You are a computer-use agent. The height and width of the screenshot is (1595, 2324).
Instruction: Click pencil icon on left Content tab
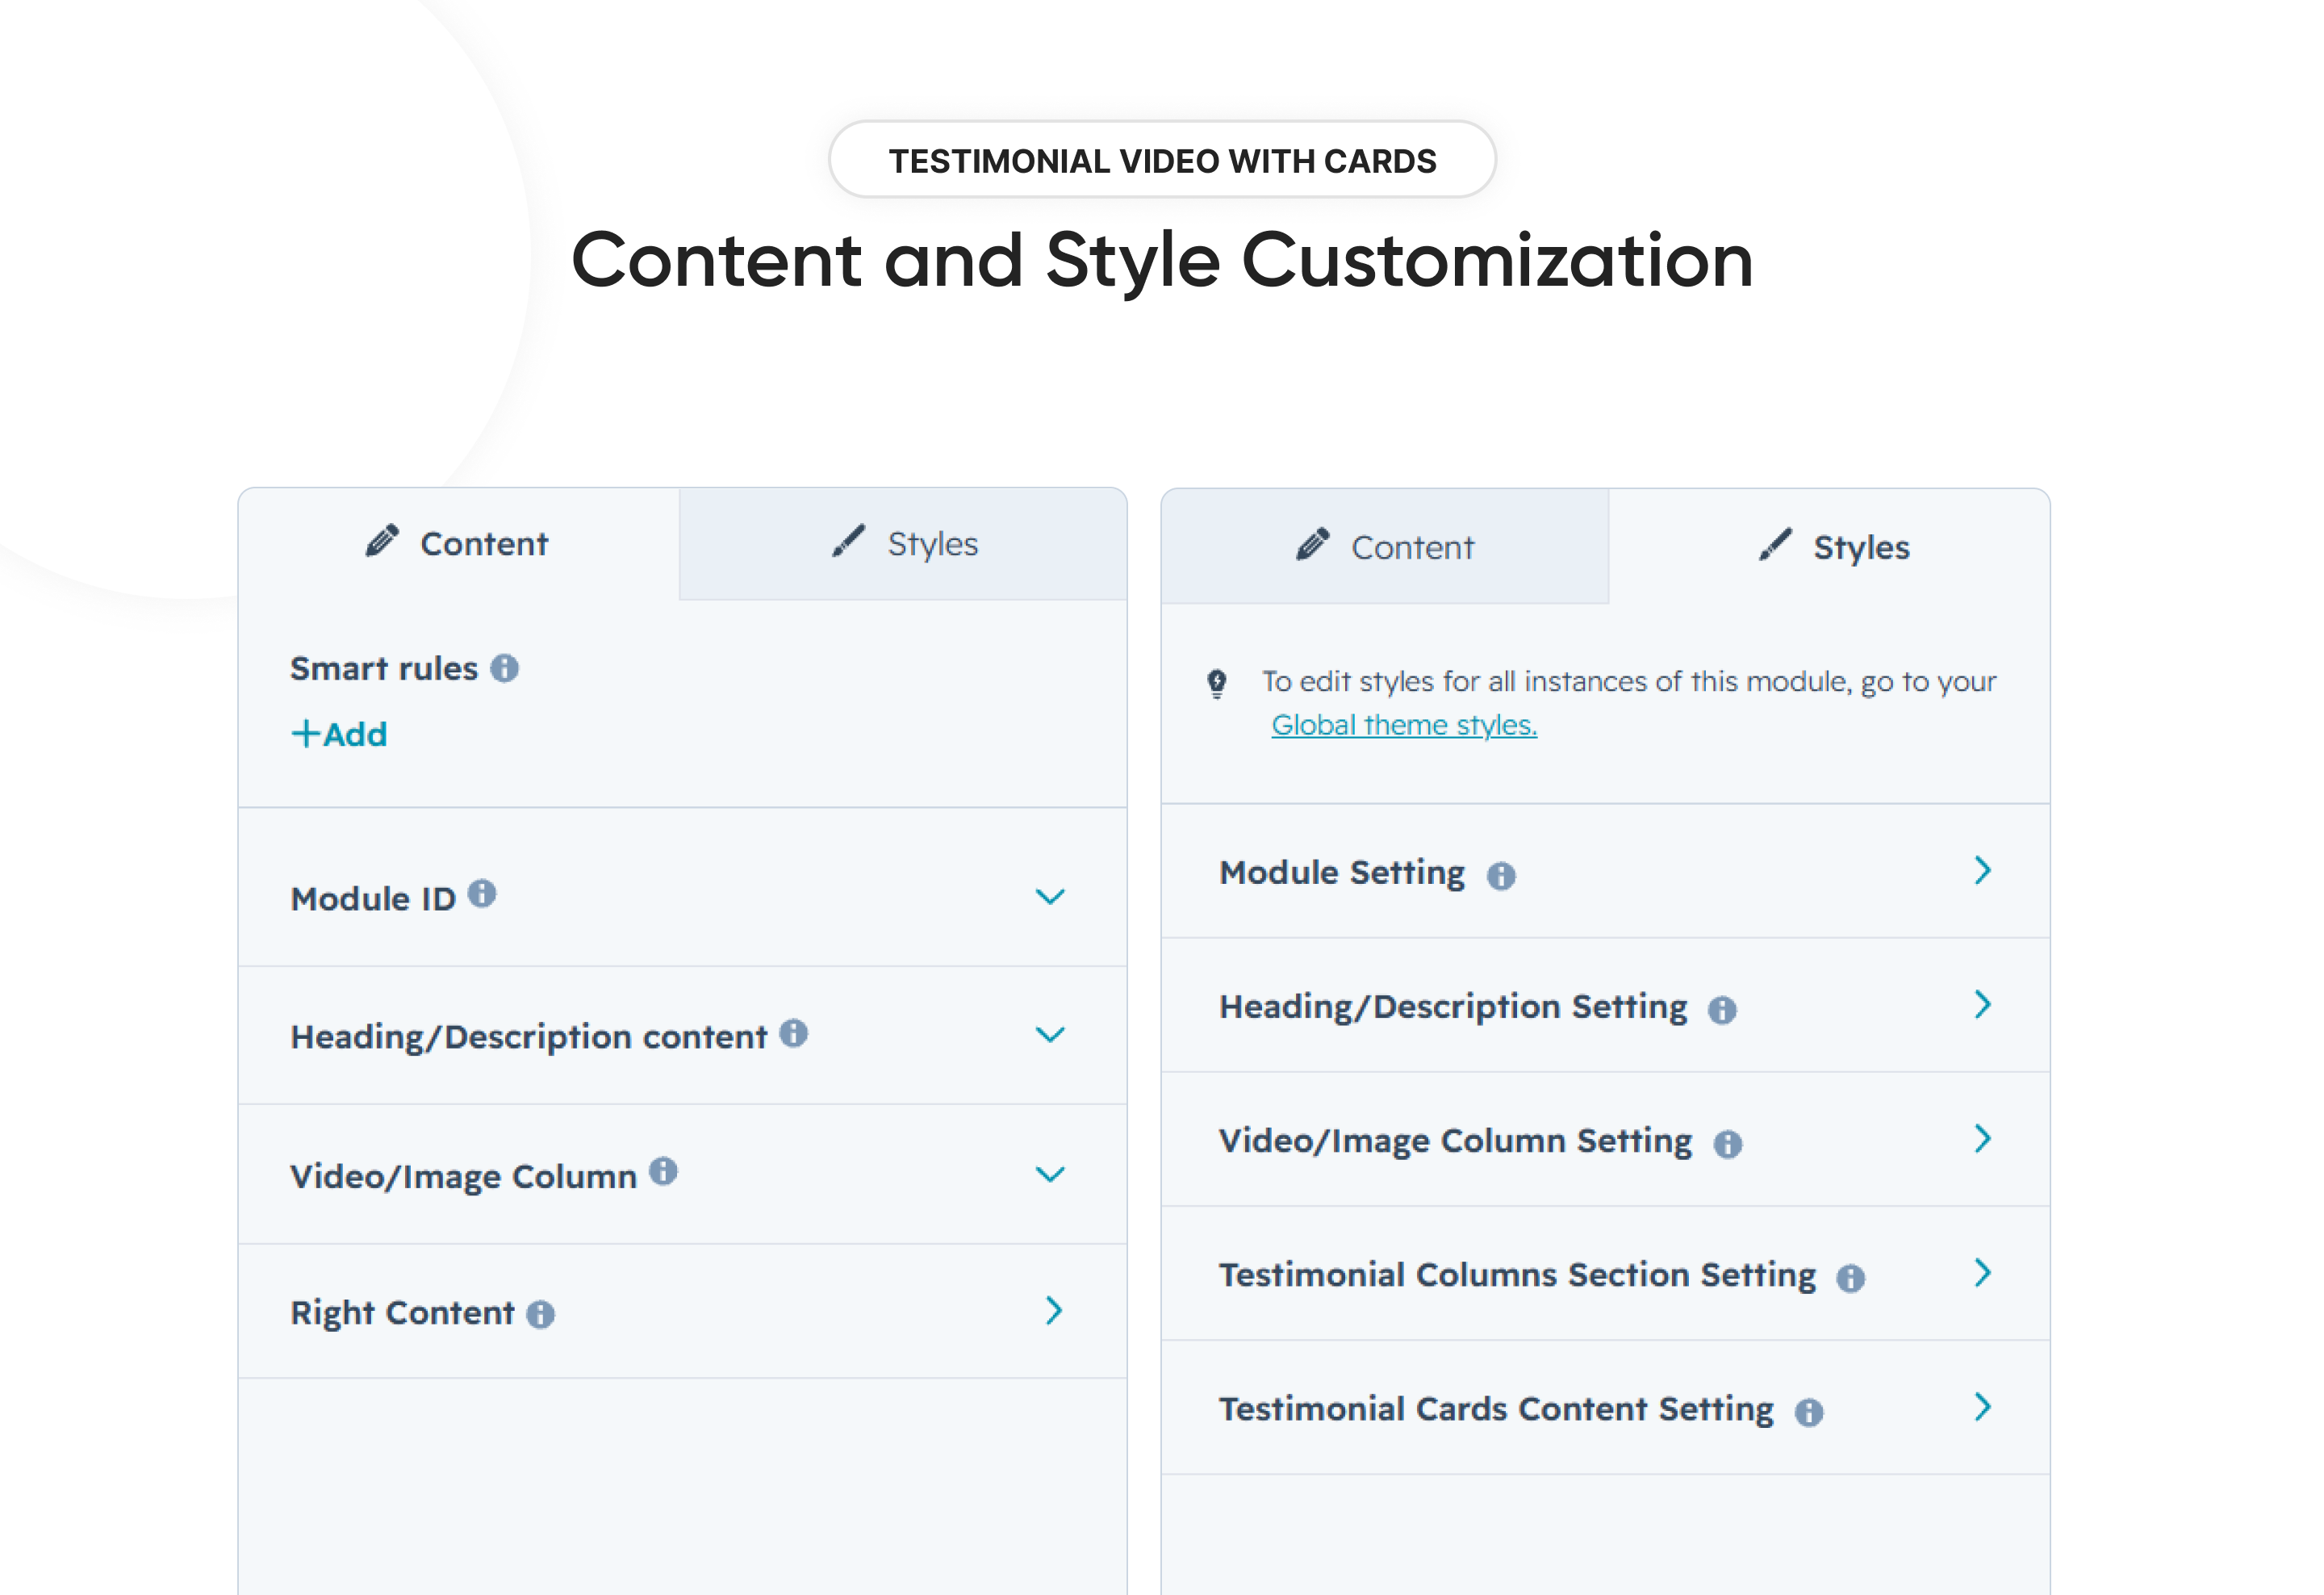click(382, 541)
